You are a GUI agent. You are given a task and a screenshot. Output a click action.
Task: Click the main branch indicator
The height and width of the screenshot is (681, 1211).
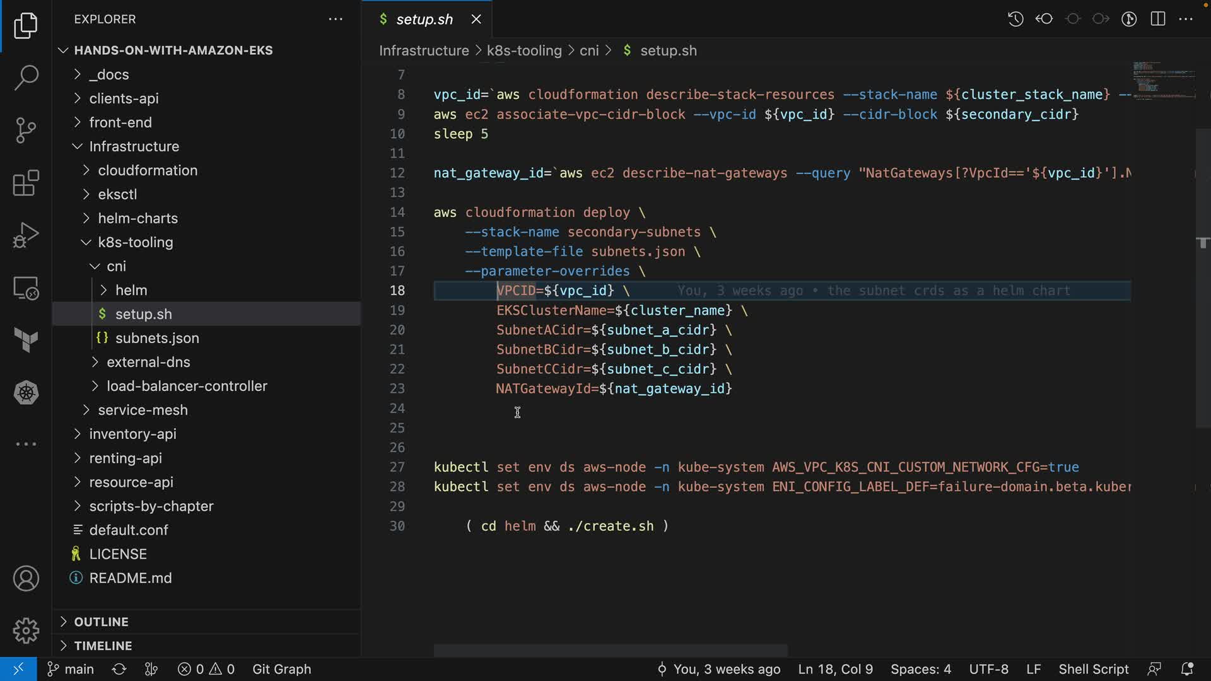coord(71,669)
